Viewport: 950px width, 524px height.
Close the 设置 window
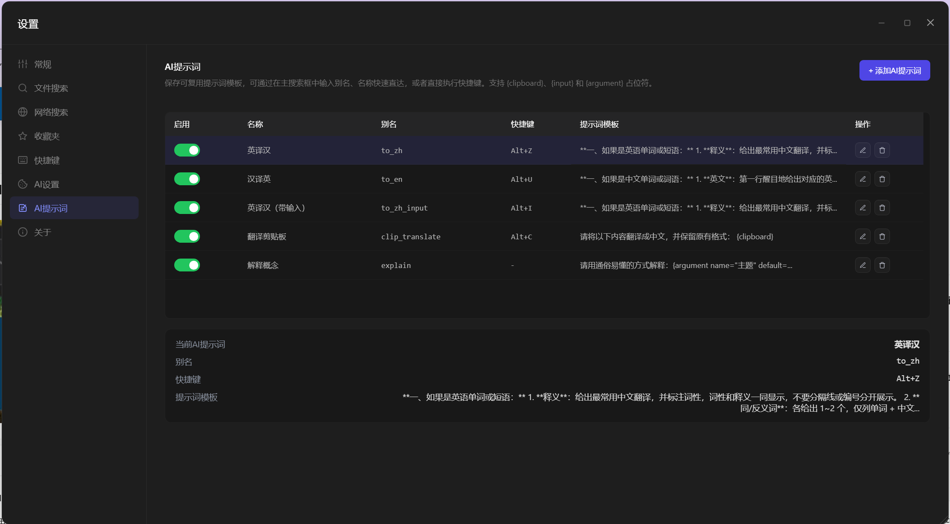(x=930, y=23)
